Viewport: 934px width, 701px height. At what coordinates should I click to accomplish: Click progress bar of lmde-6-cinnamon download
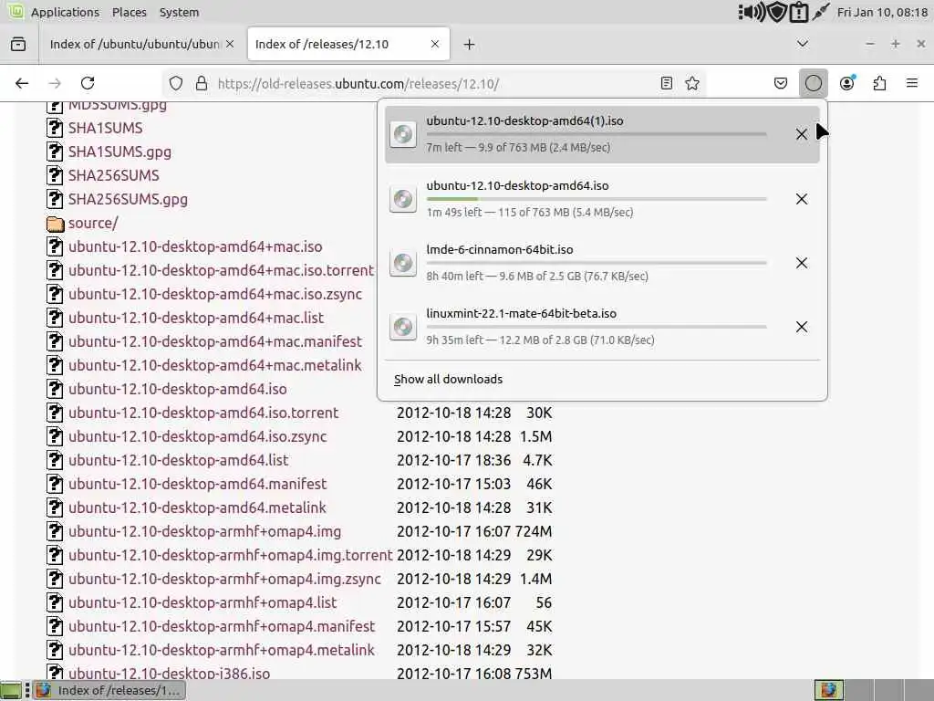coord(597,263)
